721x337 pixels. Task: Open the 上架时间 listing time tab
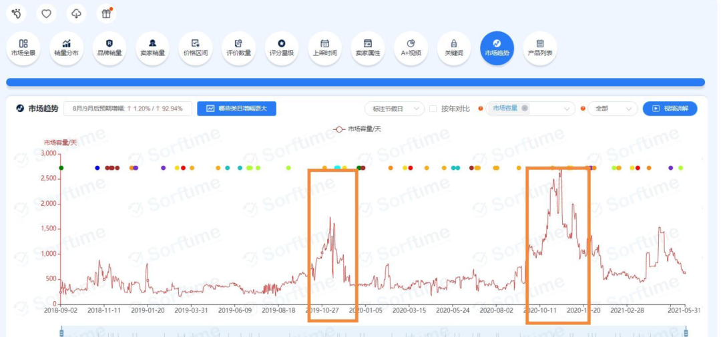click(324, 48)
